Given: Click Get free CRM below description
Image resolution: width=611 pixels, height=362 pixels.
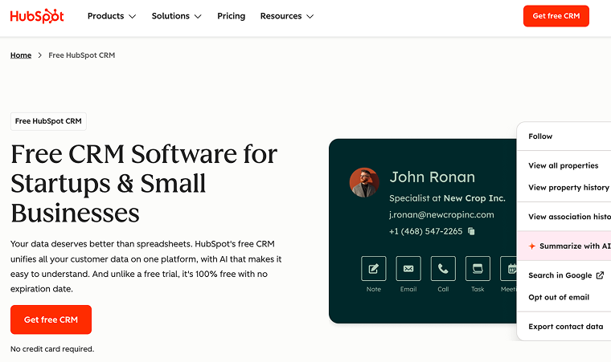Looking at the screenshot, I should pos(51,319).
